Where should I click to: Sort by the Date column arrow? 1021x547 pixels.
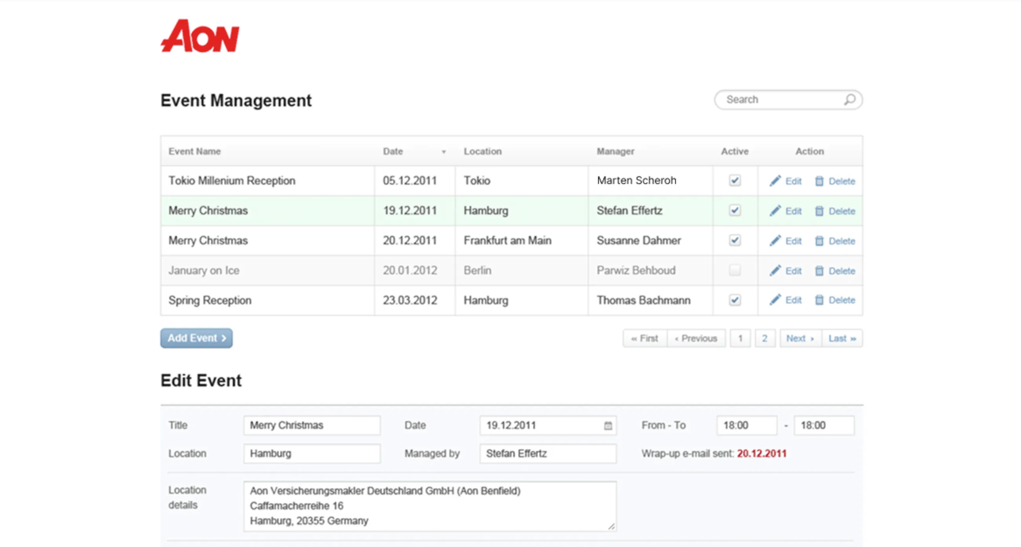pyautogui.click(x=443, y=152)
